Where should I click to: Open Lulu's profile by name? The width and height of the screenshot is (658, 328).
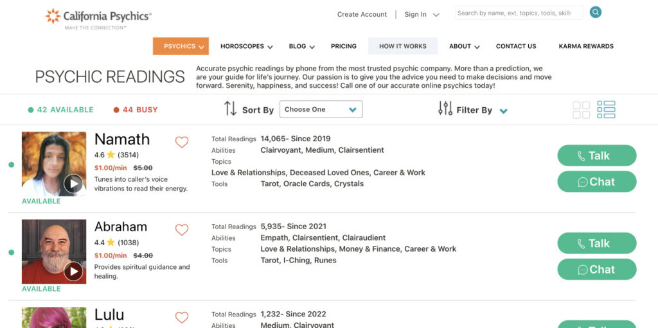pyautogui.click(x=109, y=315)
